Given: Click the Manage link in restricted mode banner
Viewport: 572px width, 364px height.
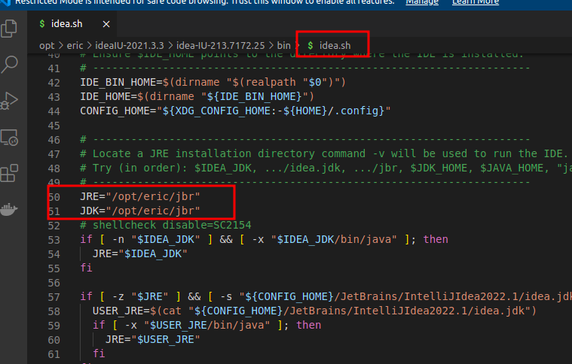Looking at the screenshot, I should [422, 2].
